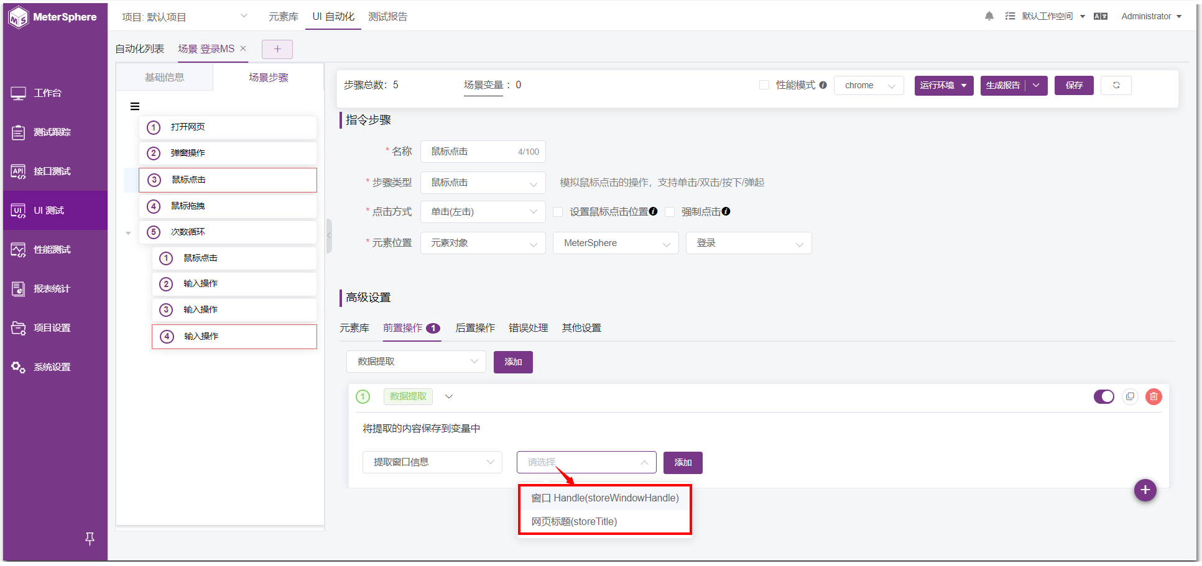The height and width of the screenshot is (566, 1202).
Task: Click the 生成报告 button
Action: point(1003,85)
